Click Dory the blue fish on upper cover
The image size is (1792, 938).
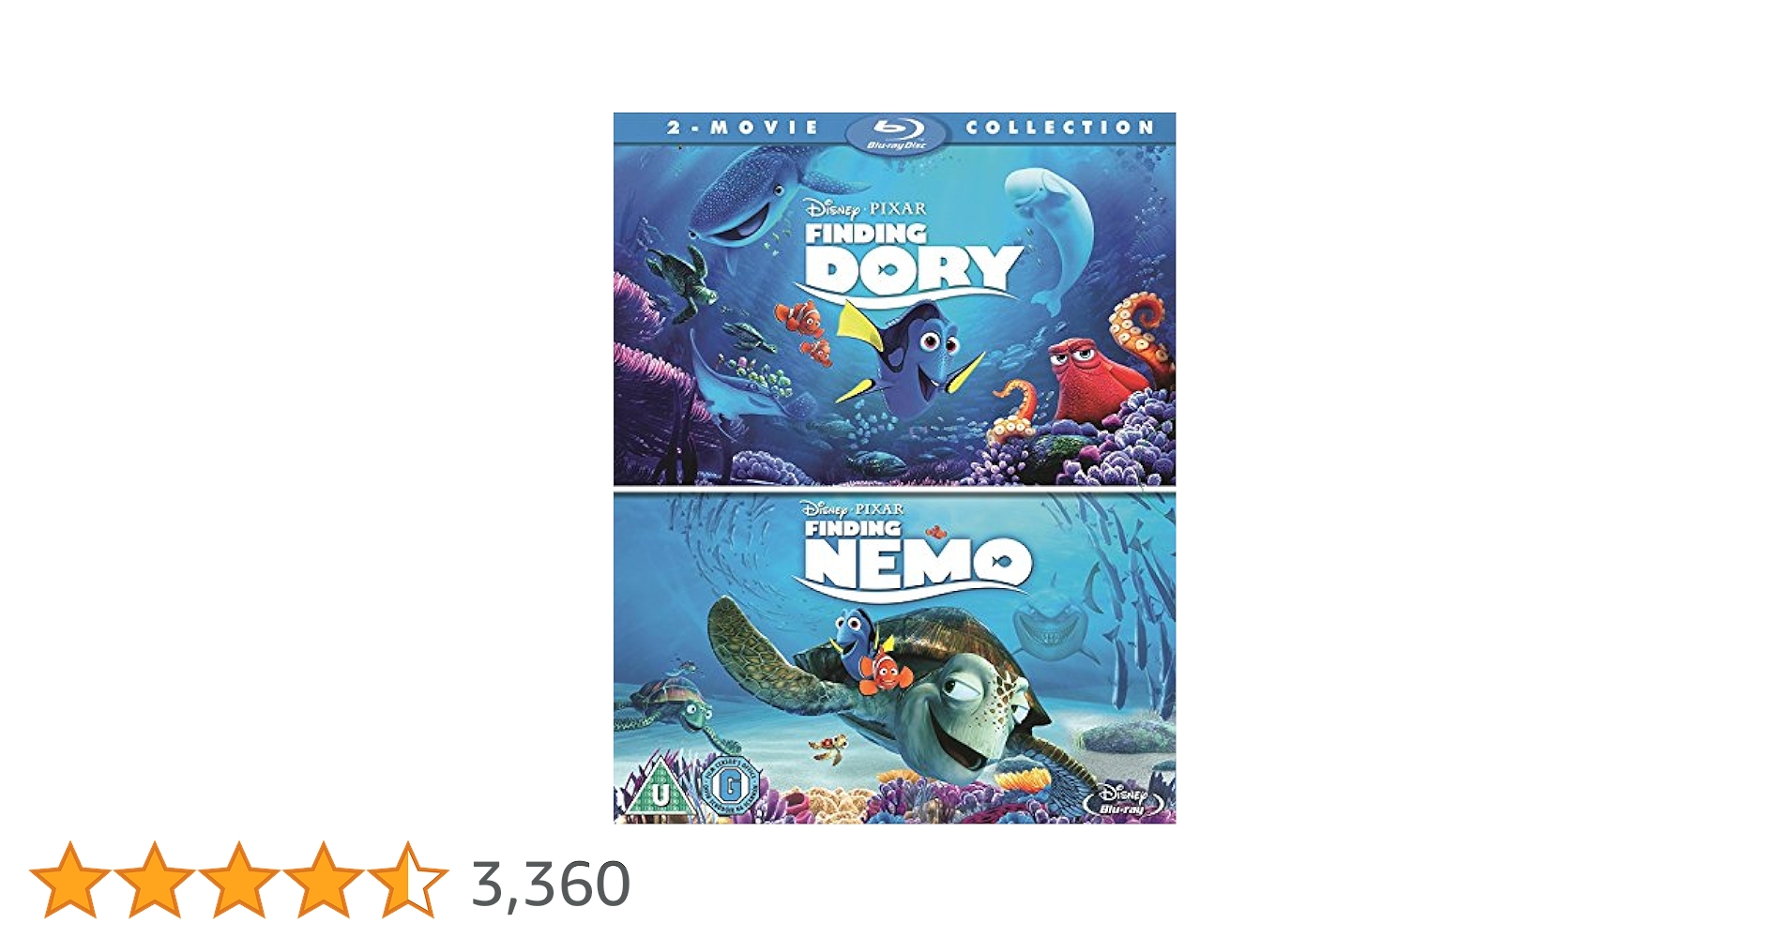[x=910, y=352]
